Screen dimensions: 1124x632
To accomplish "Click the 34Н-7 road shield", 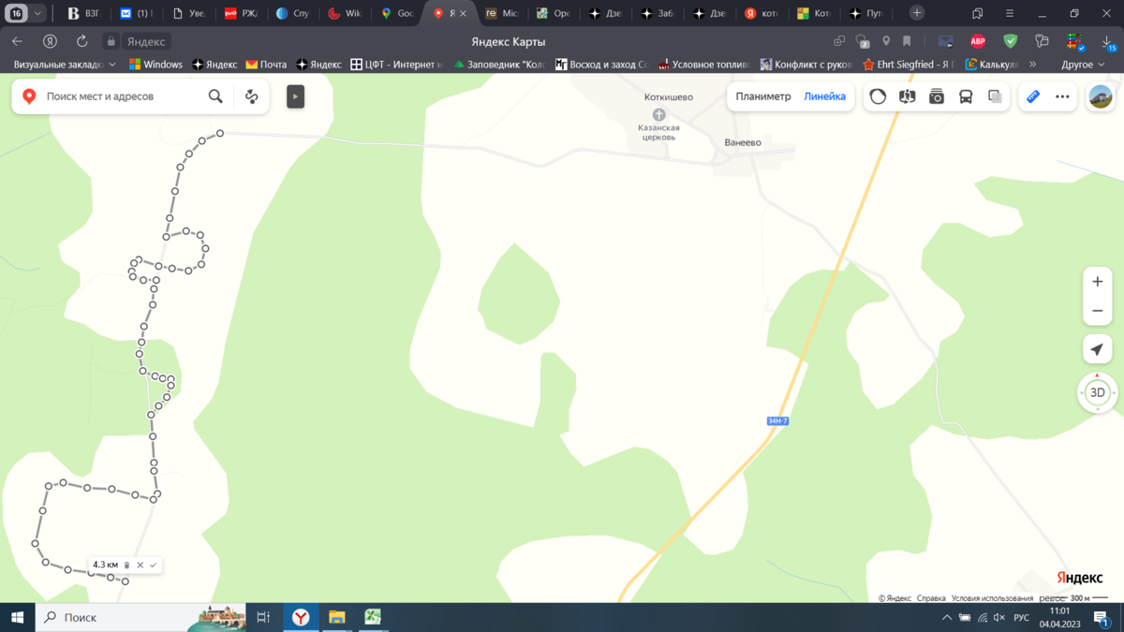I will click(777, 420).
